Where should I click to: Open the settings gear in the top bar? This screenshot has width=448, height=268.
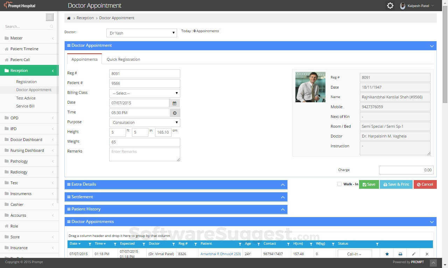point(390,6)
